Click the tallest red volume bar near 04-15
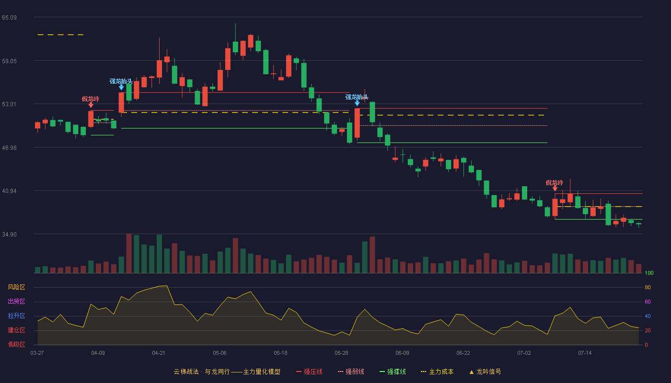This screenshot has width=671, height=383. (x=129, y=253)
